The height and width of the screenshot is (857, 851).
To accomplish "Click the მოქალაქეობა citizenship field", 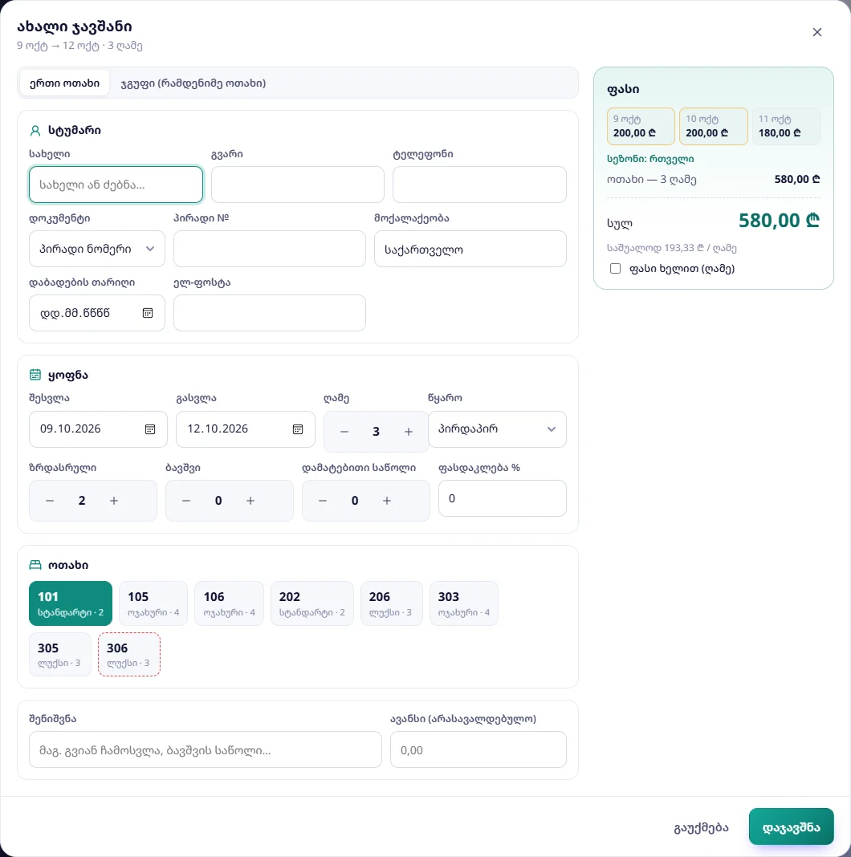I will coord(470,250).
